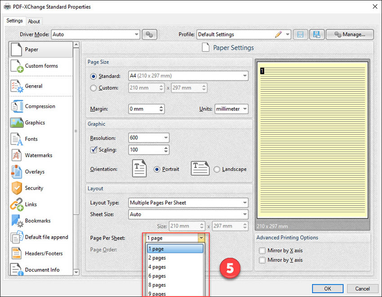Open the Layout Type dropdown

[188, 203]
